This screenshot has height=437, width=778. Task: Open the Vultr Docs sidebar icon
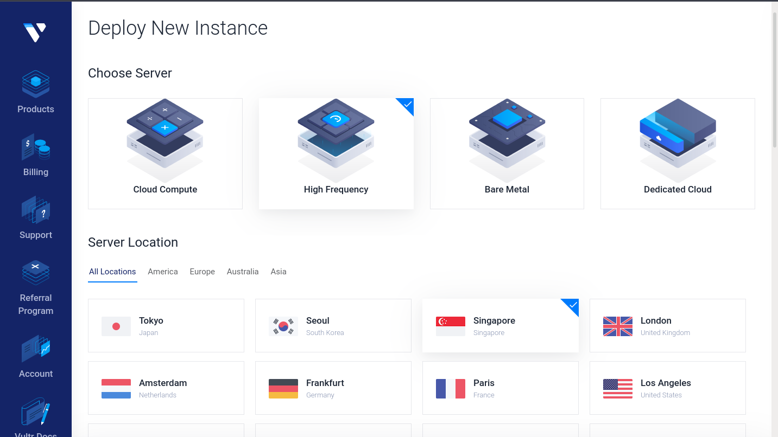click(x=36, y=412)
